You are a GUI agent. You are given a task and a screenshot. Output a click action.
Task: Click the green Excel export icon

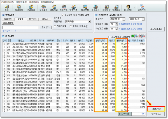(133, 36)
